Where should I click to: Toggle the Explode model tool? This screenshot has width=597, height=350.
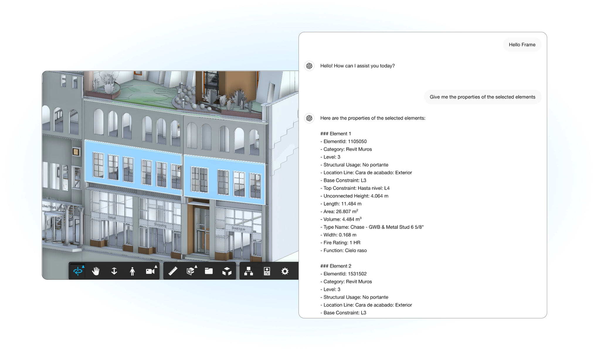(x=227, y=271)
